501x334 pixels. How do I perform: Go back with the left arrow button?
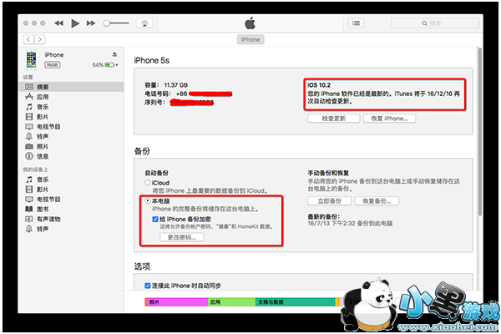28,39
